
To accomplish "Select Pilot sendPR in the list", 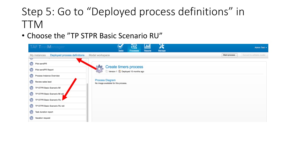I will click(x=57, y=64).
